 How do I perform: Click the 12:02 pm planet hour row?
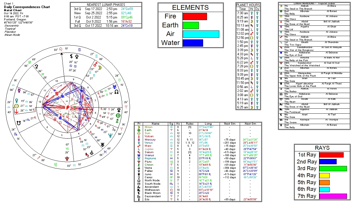click(248, 34)
